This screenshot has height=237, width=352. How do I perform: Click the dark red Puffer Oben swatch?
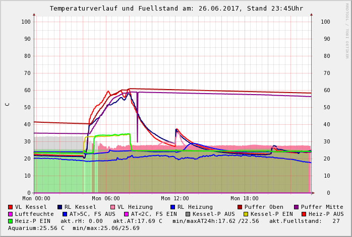pos(240,207)
